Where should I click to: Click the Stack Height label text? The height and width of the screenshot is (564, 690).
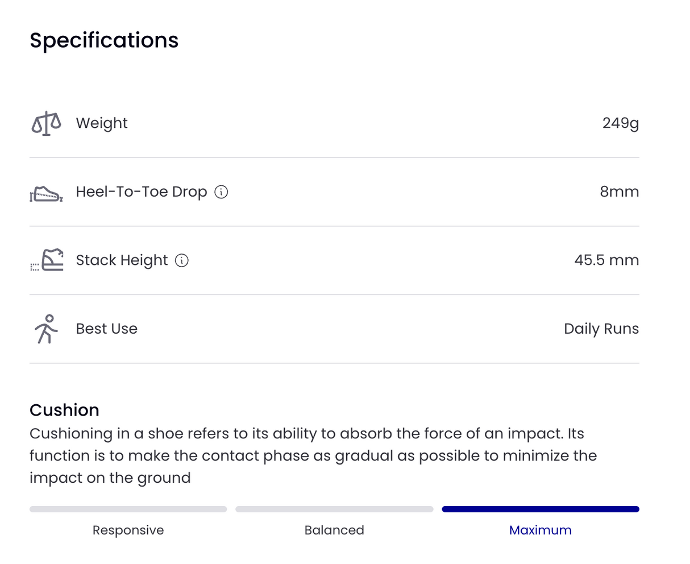(x=122, y=260)
